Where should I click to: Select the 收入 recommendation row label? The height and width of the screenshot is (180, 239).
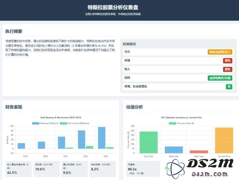click(x=127, y=69)
